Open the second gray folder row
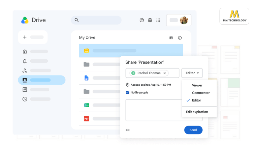The image size is (256, 145). click(100, 91)
